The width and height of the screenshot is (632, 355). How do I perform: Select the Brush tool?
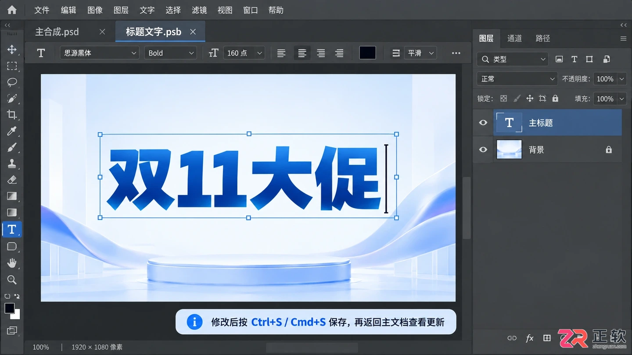click(x=12, y=147)
